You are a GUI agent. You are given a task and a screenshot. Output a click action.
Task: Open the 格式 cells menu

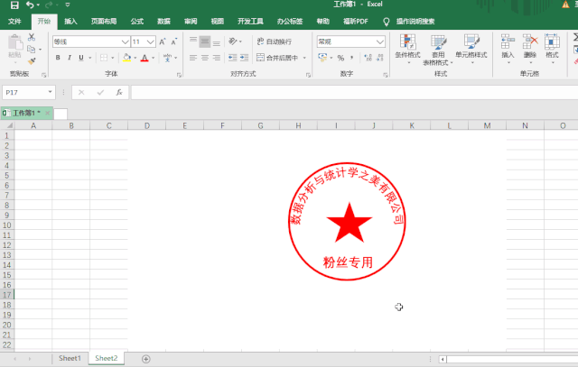click(x=552, y=48)
